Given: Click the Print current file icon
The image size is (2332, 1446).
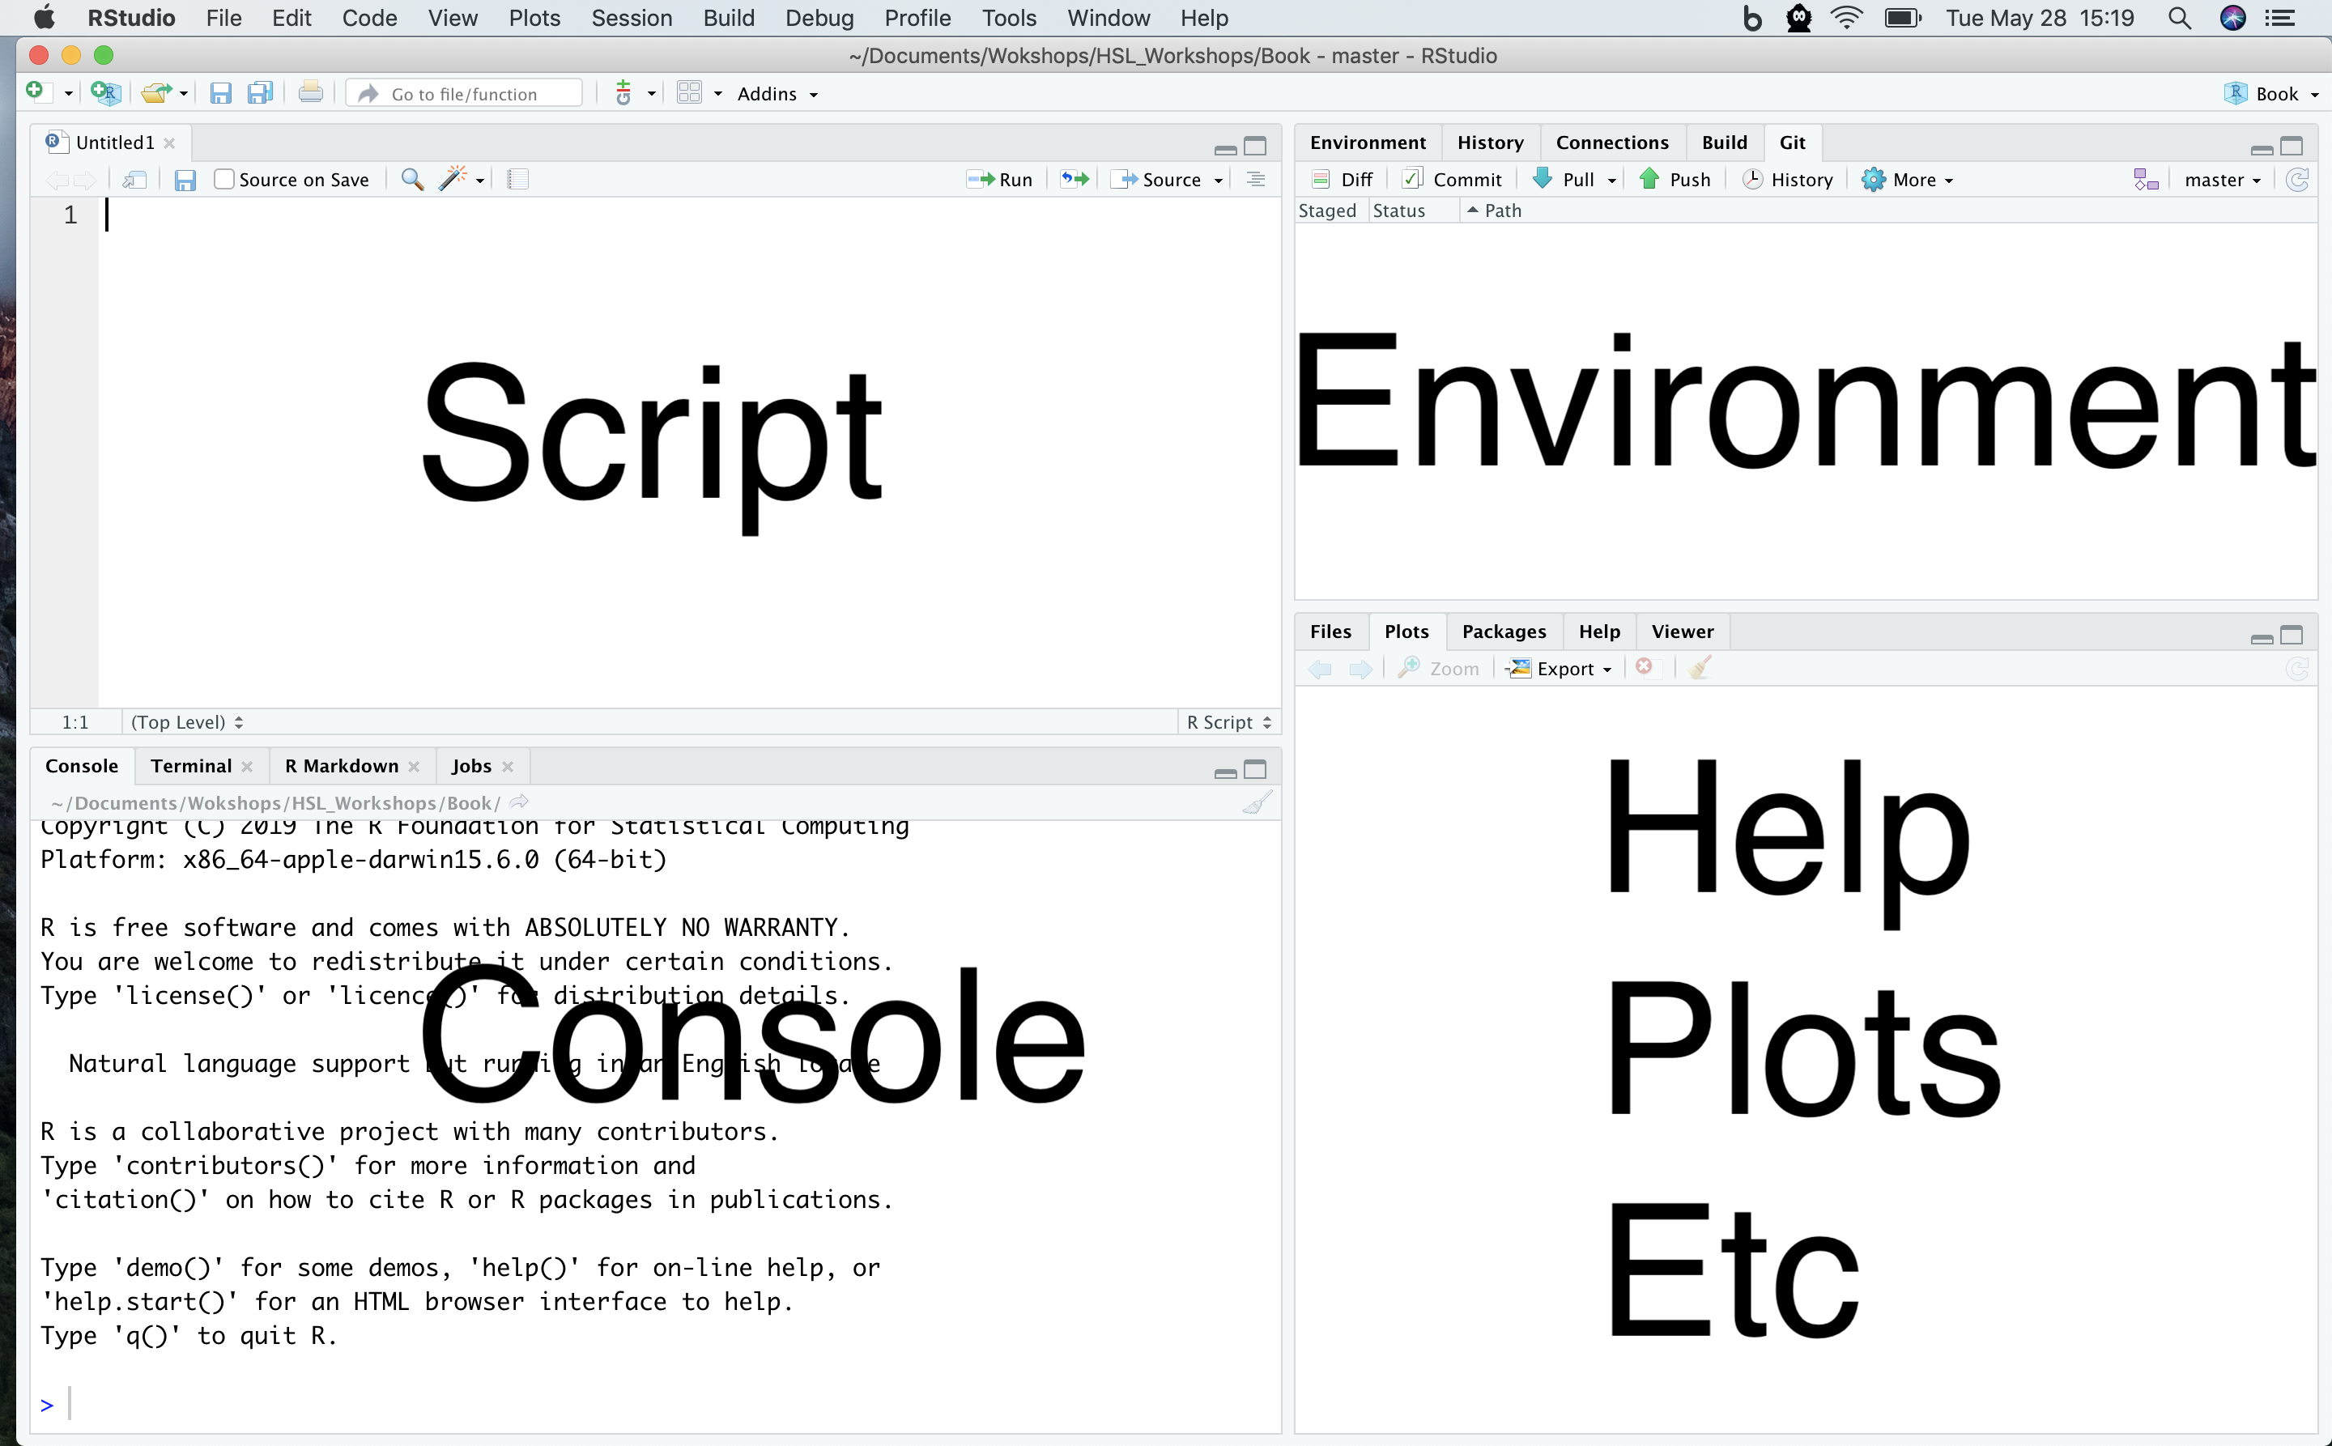Looking at the screenshot, I should point(310,93).
